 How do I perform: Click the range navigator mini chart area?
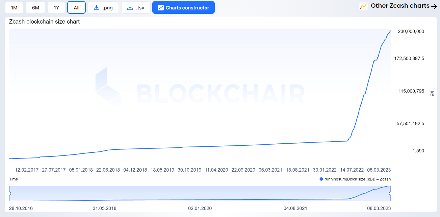pos(200,193)
